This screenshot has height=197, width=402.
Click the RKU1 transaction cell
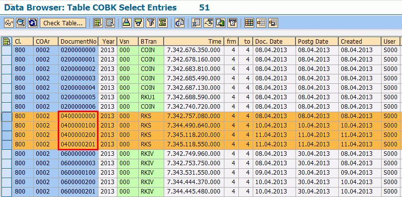coord(151,97)
